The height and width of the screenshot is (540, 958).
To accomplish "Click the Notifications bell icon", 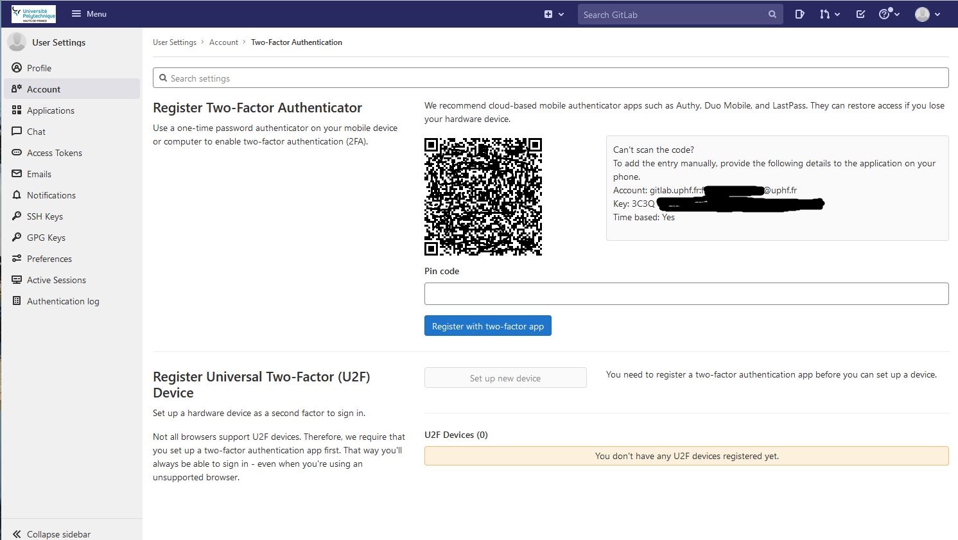I will (x=17, y=195).
